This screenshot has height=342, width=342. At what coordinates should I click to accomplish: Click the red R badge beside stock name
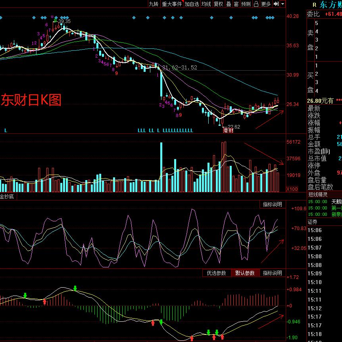click(314, 5)
